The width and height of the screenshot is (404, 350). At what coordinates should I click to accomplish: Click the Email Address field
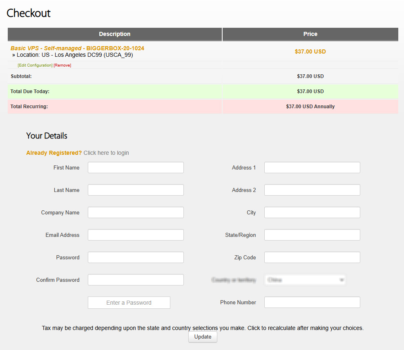[x=136, y=235]
